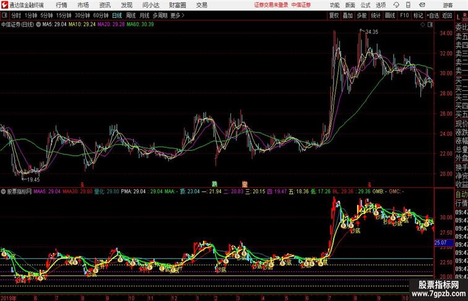Click the 统计 statistics toolbar button
468x301 pixels.
pos(376,15)
